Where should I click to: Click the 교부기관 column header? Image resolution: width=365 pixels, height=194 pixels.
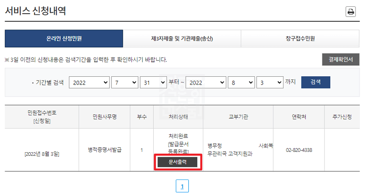coord(238,117)
